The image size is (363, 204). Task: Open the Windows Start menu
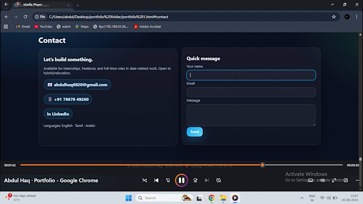point(129,198)
